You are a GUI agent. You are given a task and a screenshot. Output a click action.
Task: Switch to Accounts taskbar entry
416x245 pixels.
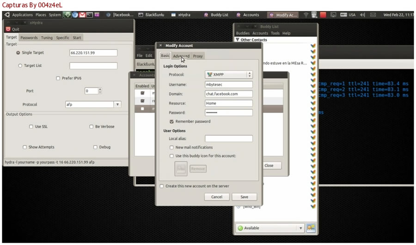(248, 15)
